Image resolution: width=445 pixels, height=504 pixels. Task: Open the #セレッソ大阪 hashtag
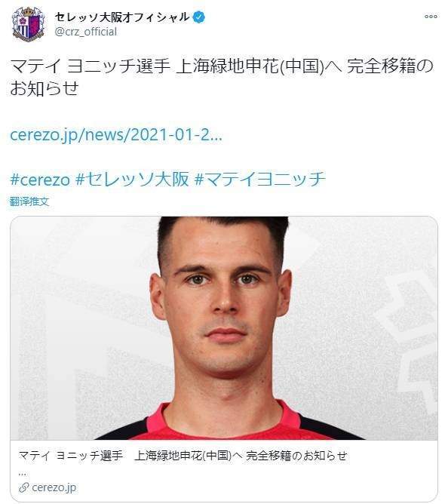click(132, 180)
